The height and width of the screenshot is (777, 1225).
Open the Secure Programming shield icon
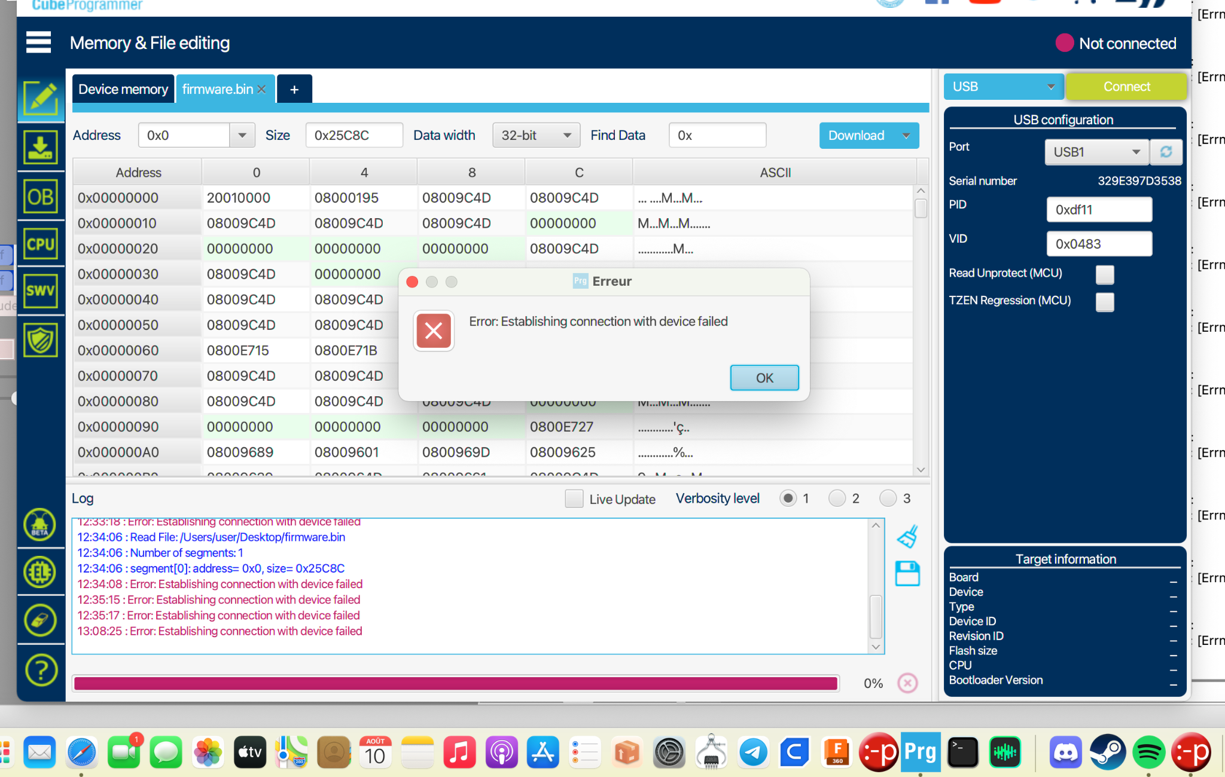click(x=41, y=340)
